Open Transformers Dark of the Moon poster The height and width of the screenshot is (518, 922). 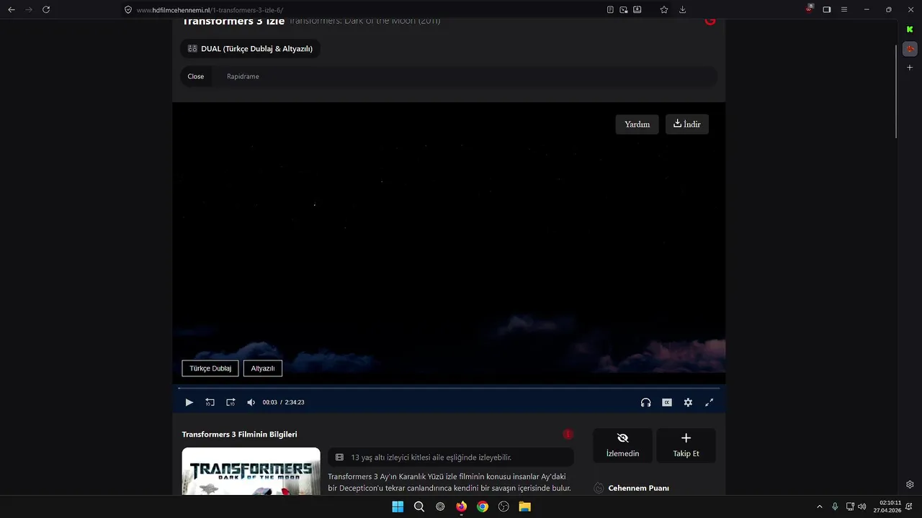pyautogui.click(x=251, y=471)
